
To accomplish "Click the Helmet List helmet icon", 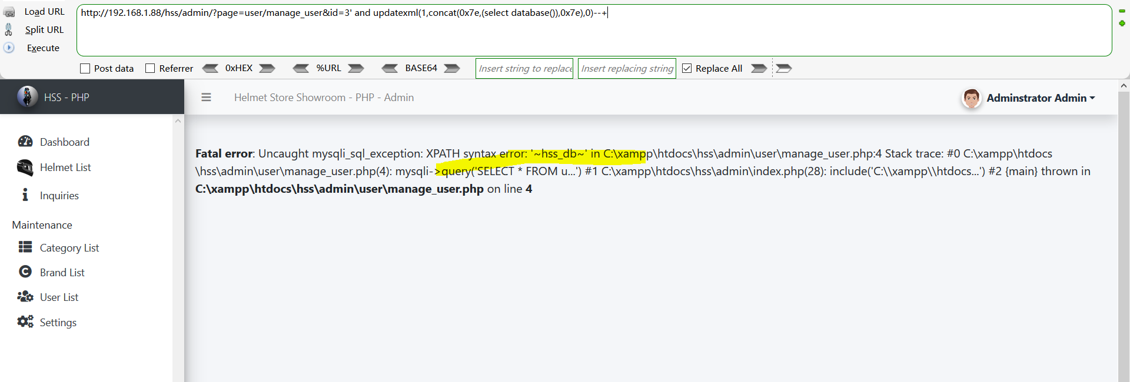I will [25, 167].
